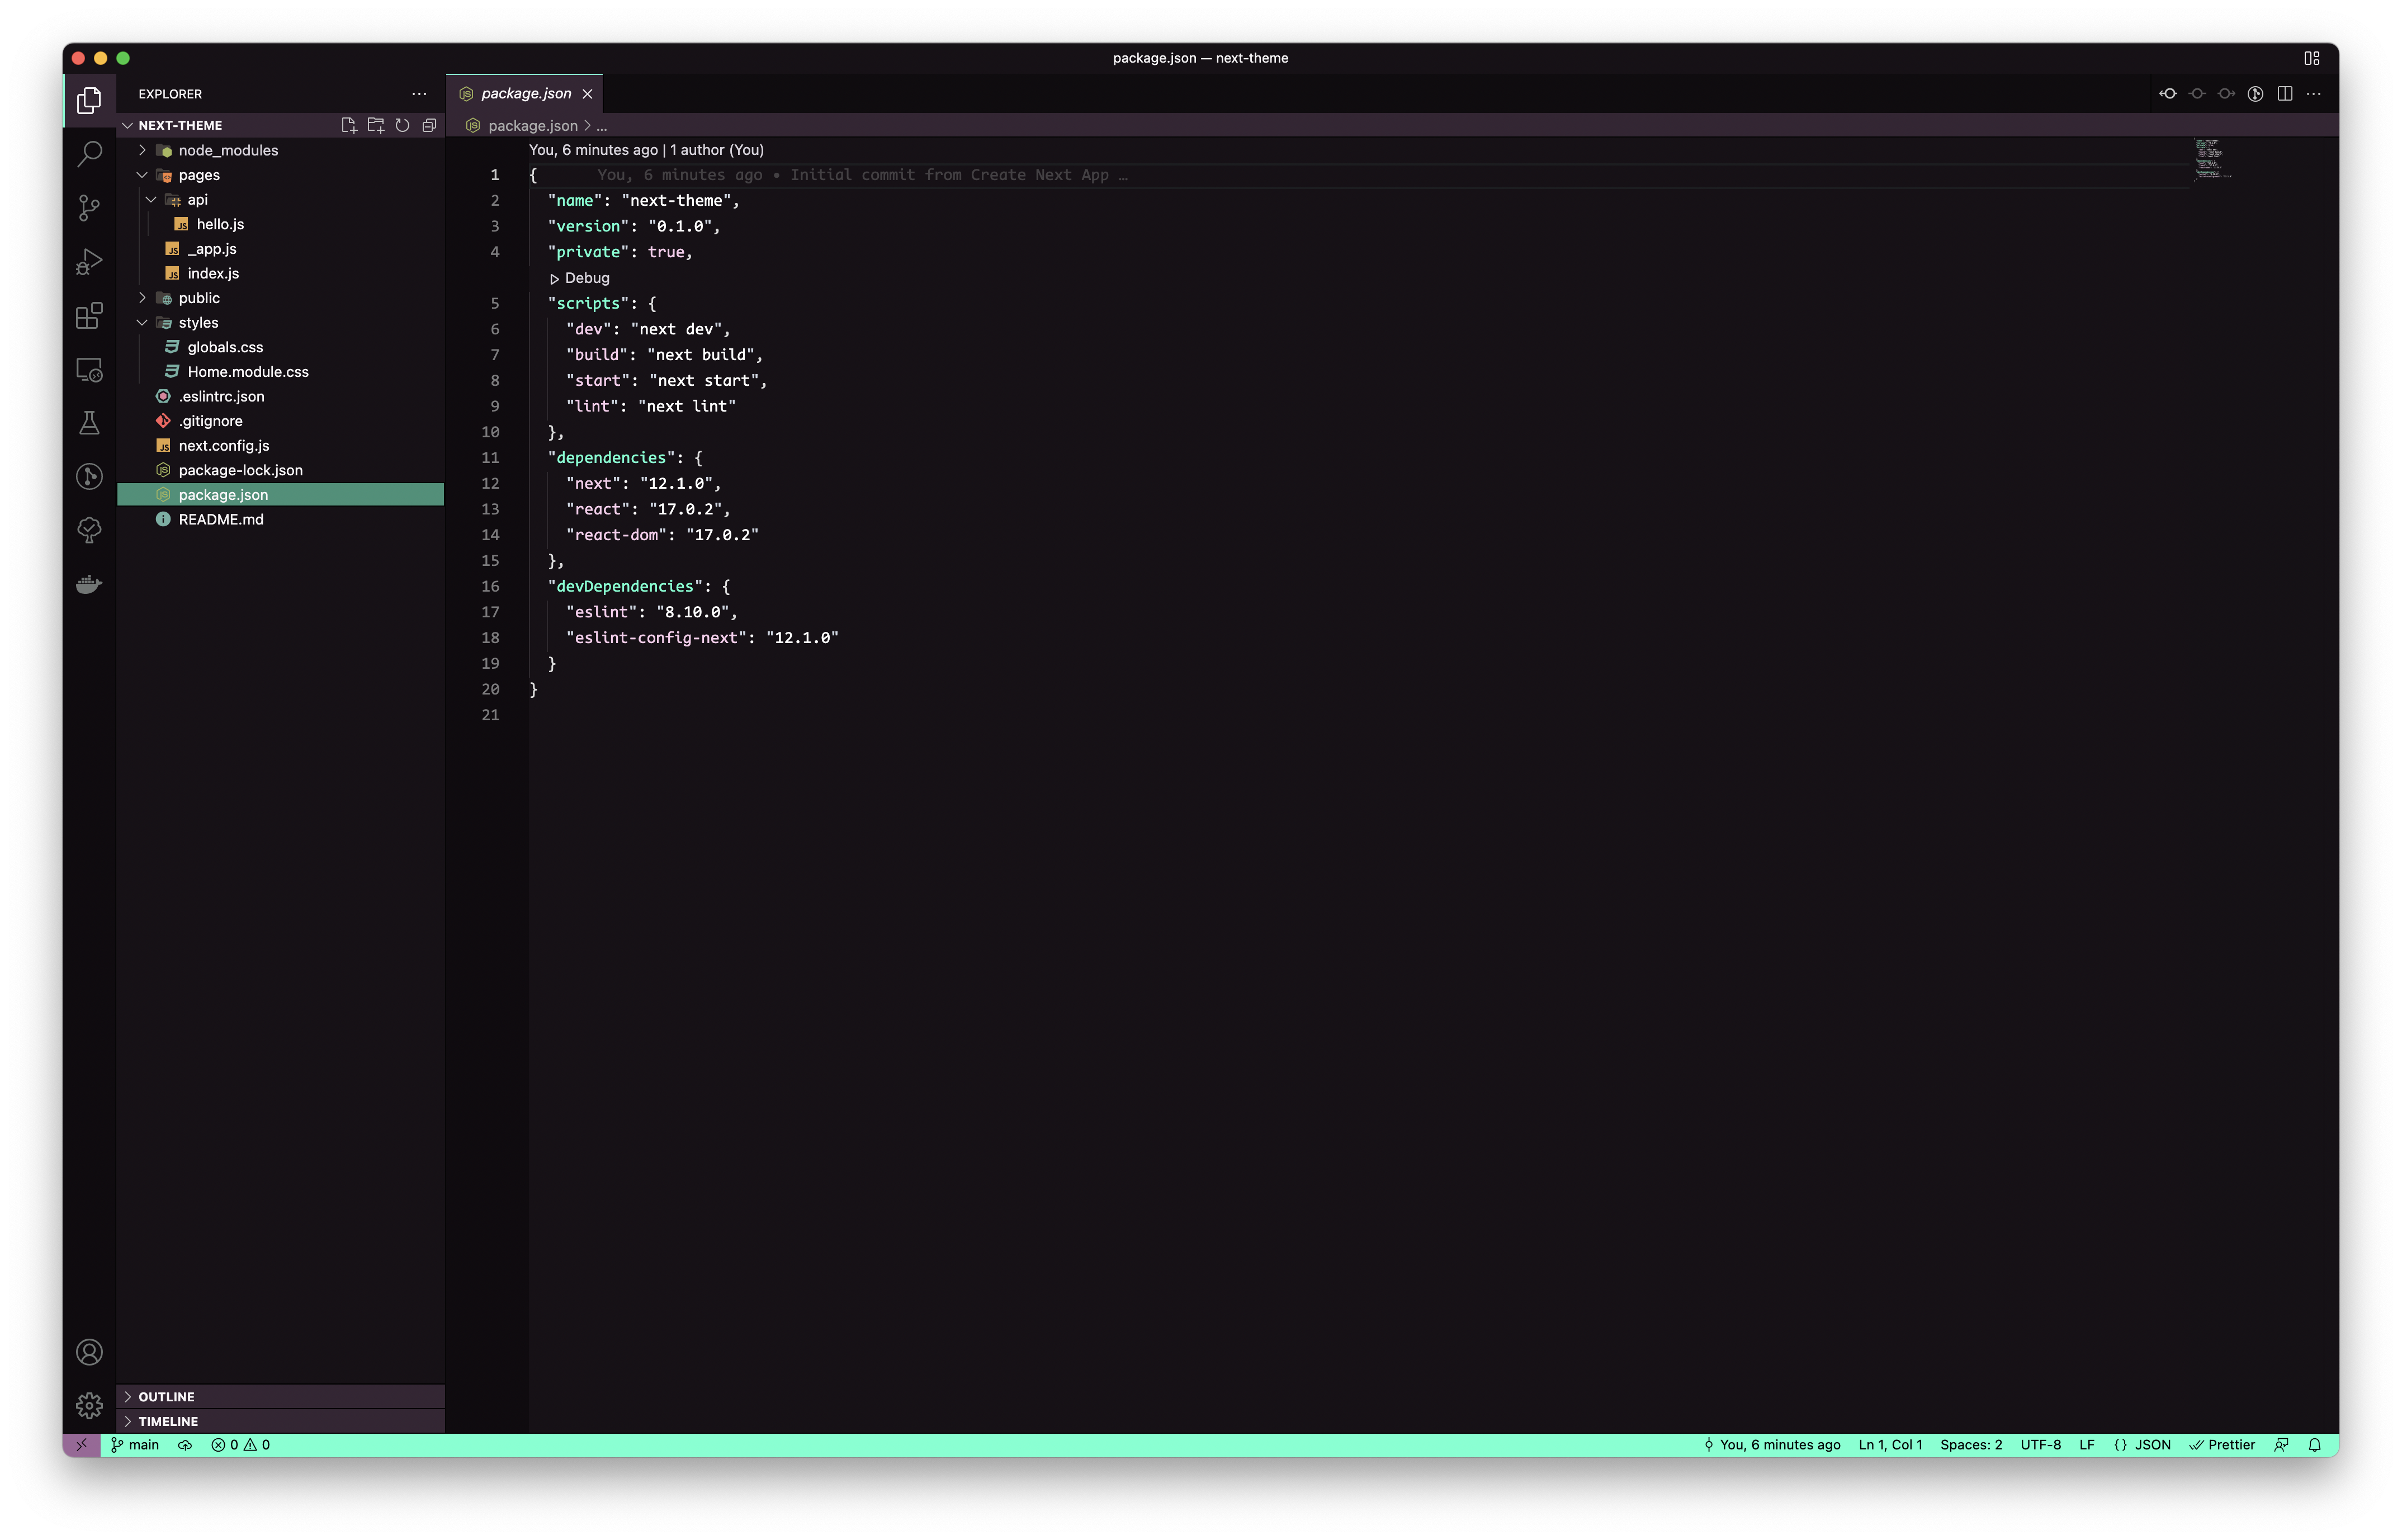The image size is (2402, 1540).
Task: Open the Source Control view
Action: (89, 208)
